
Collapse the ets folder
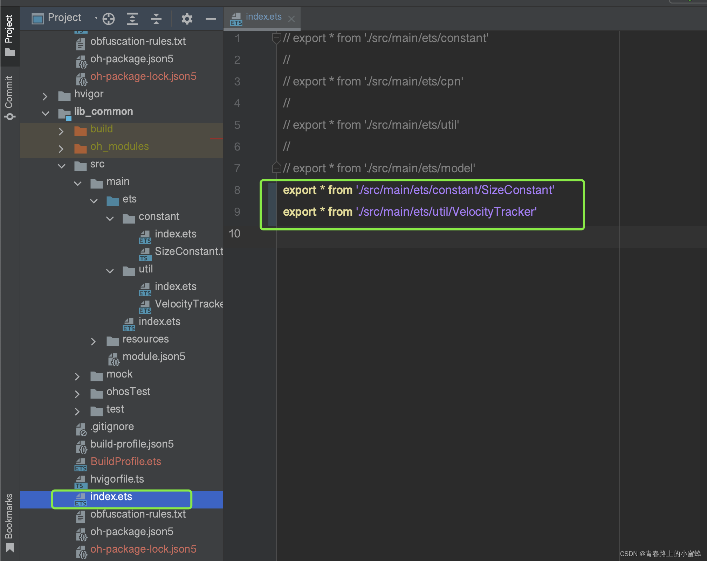point(94,201)
